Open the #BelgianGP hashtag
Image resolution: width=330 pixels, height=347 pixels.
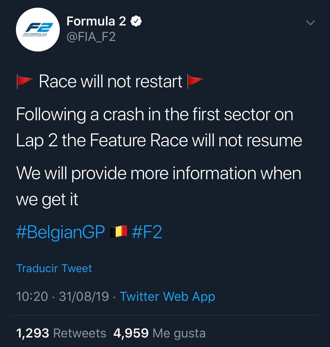point(60,232)
